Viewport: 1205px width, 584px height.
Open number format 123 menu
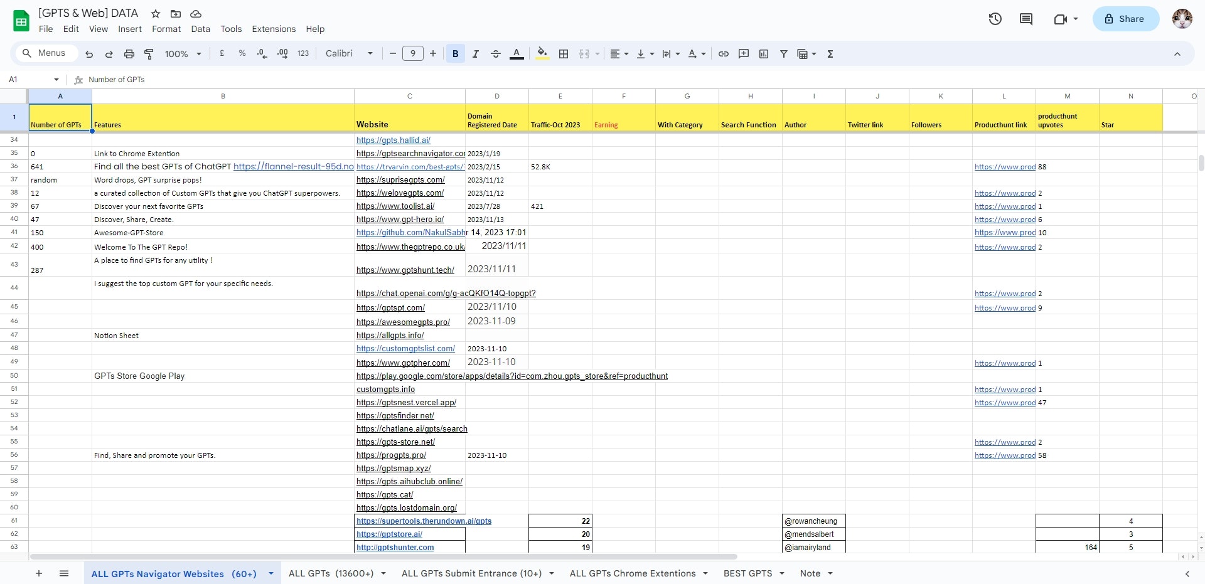pos(303,54)
